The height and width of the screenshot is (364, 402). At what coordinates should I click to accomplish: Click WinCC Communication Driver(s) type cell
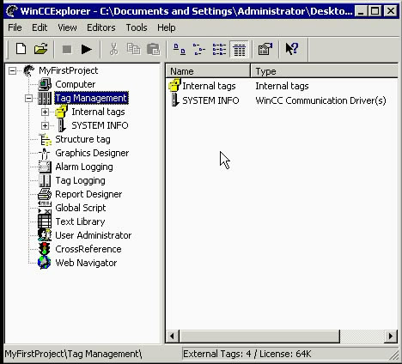320,100
